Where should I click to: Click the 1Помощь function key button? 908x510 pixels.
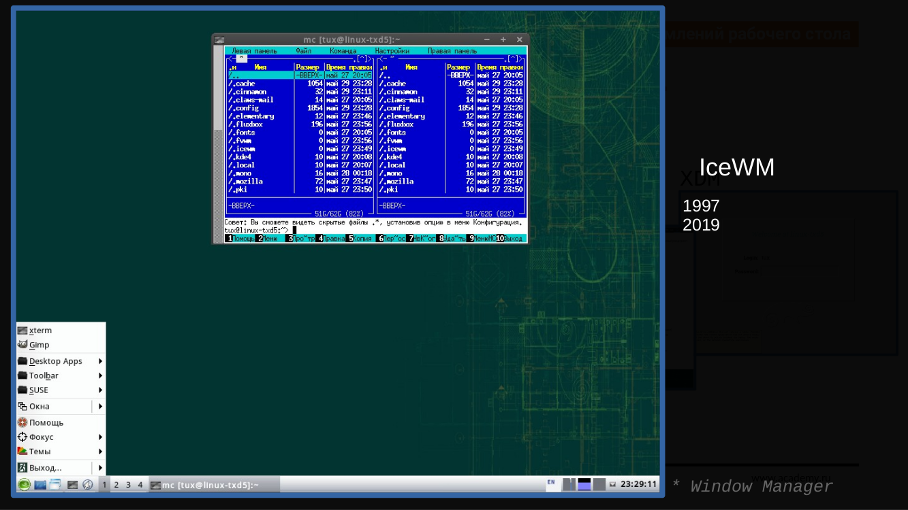click(240, 239)
